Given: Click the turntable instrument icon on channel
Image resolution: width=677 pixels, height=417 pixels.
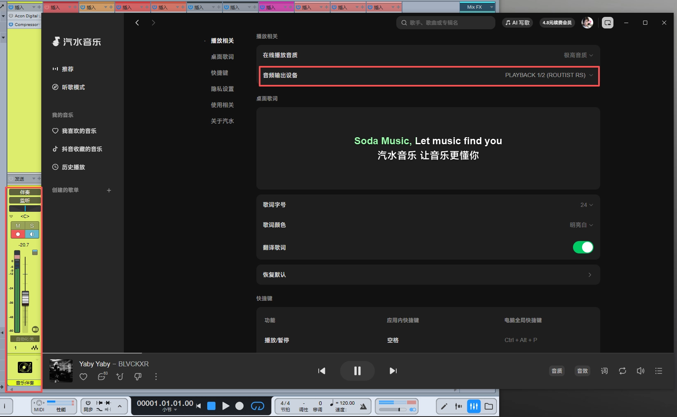Looking at the screenshot, I should pyautogui.click(x=25, y=367).
